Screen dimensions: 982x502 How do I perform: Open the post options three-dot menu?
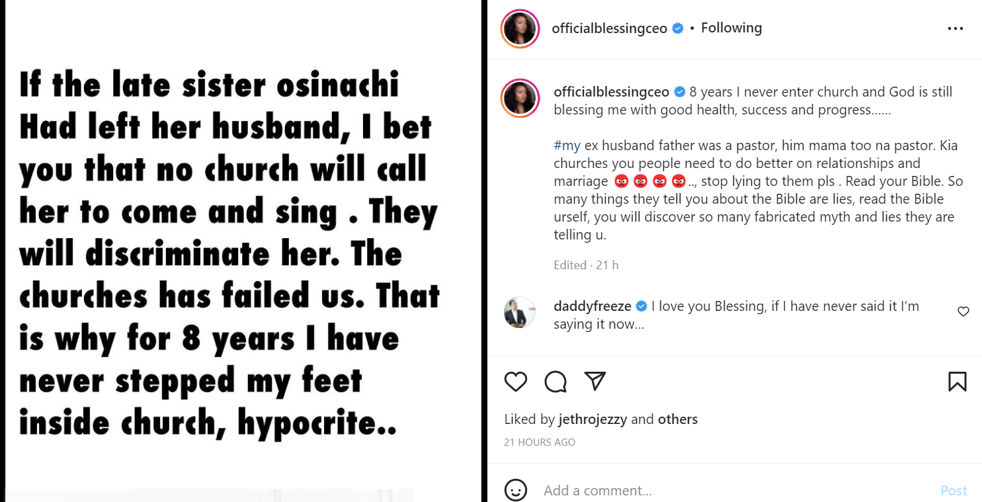(x=955, y=28)
